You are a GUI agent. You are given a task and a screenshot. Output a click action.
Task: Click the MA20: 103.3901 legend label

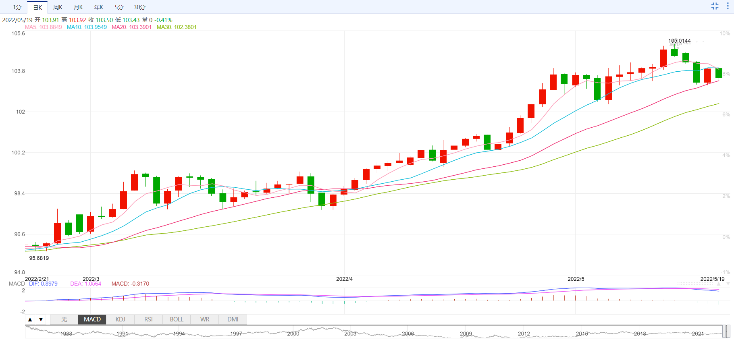point(131,27)
